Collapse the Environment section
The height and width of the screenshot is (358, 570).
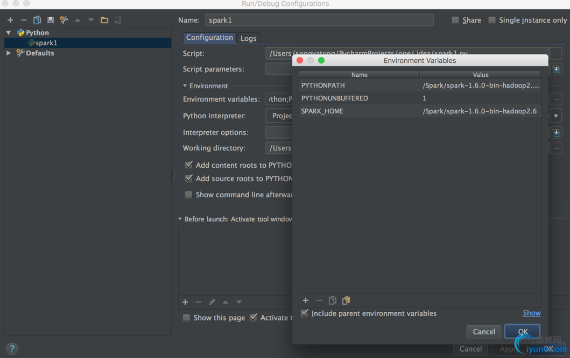pos(185,85)
